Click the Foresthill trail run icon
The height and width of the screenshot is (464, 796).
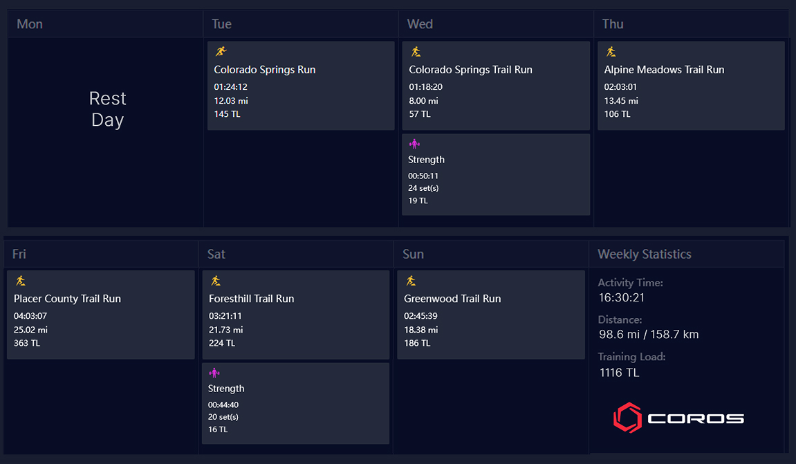[215, 280]
